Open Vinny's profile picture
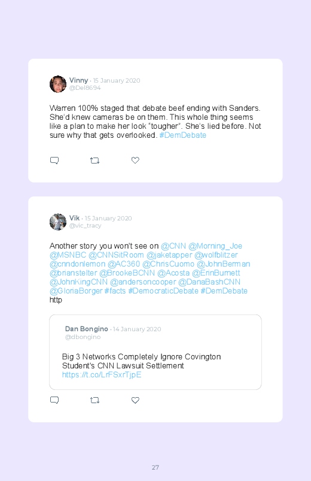This screenshot has height=481, width=311. click(x=58, y=84)
